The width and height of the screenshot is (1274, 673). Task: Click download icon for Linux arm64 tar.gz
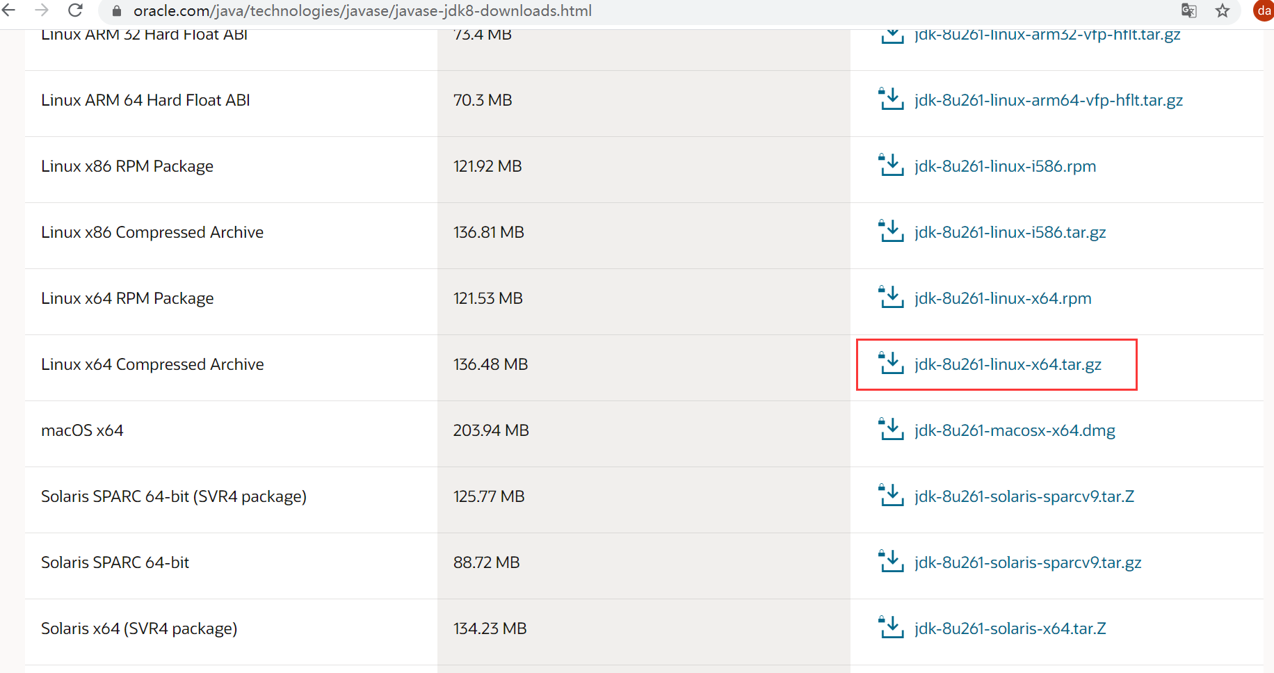(x=891, y=99)
